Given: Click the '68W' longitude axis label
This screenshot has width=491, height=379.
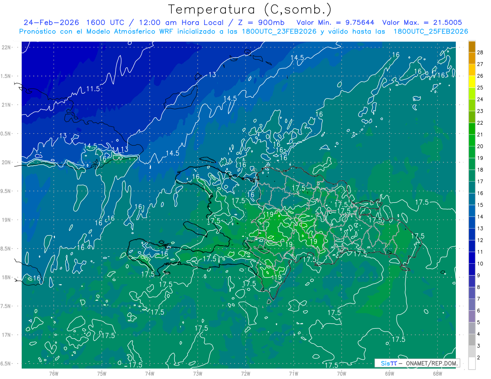Looking at the screenshot, I should 437,373.
